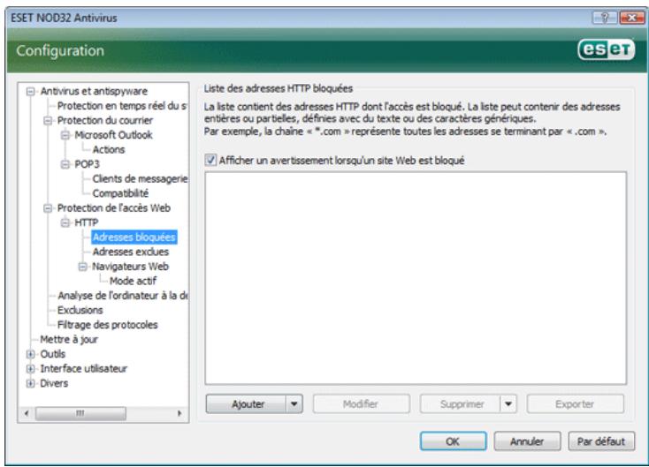Collapse the POP3 branch
The height and width of the screenshot is (467, 649).
[x=65, y=164]
